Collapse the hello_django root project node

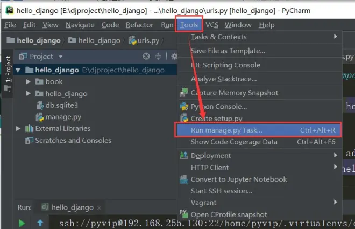pos(18,70)
